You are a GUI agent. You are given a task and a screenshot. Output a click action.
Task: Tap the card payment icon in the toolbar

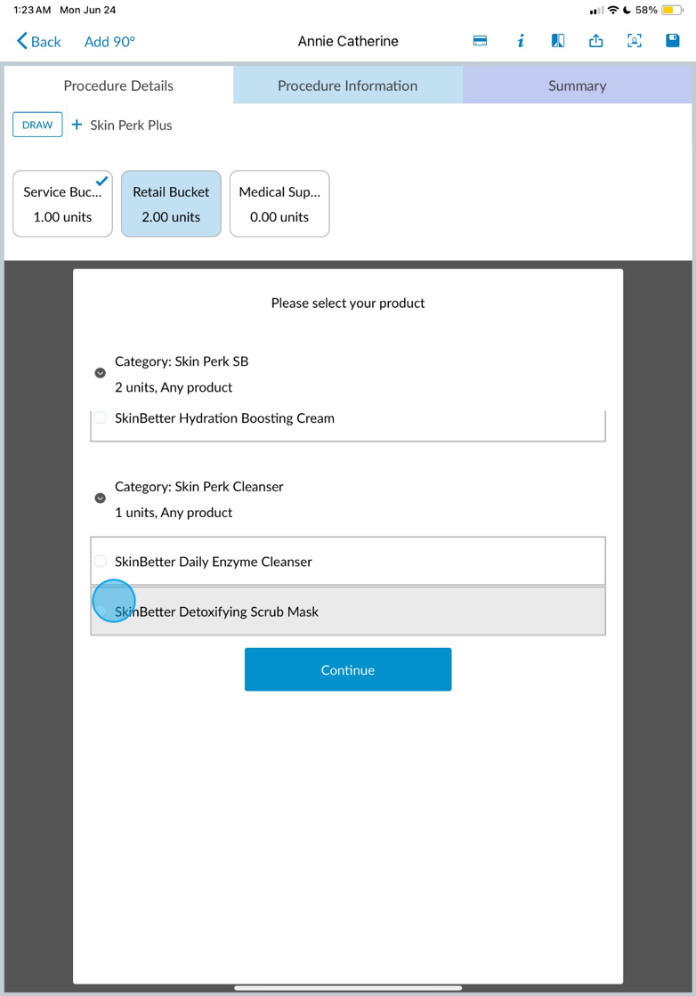coord(480,41)
